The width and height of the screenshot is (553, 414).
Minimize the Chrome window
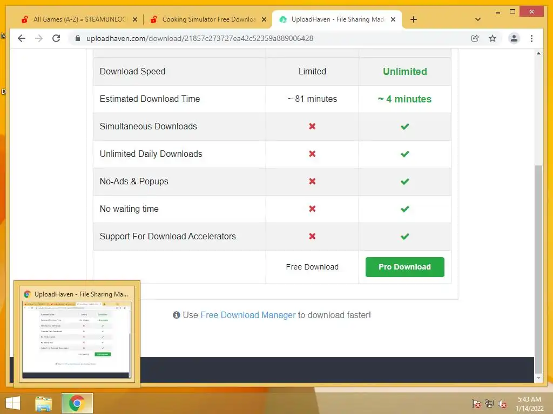pyautogui.click(x=497, y=12)
